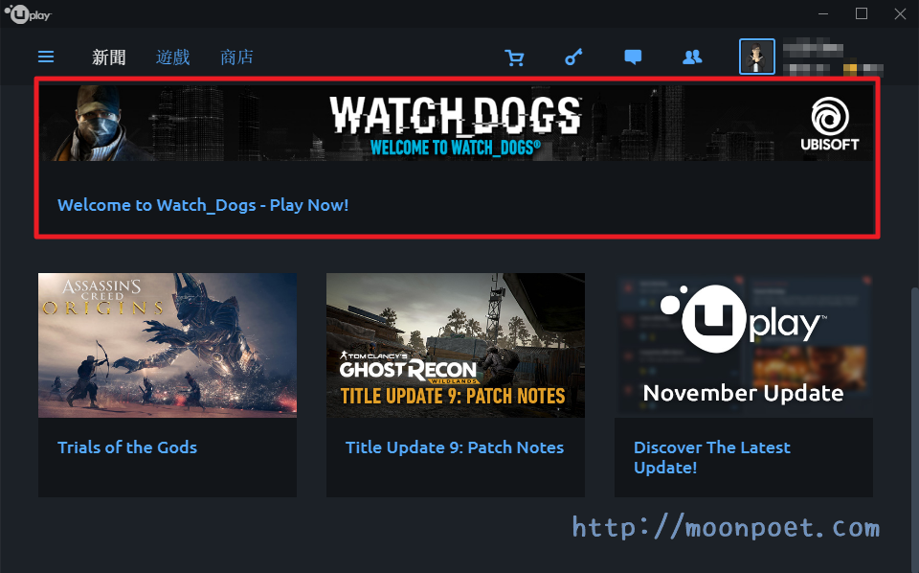Click the Ghost Recon Wildlands thumbnail

point(455,345)
